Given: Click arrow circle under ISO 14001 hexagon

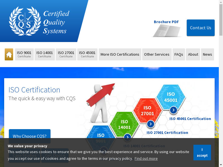Looking at the screenshot, I should point(127,137).
